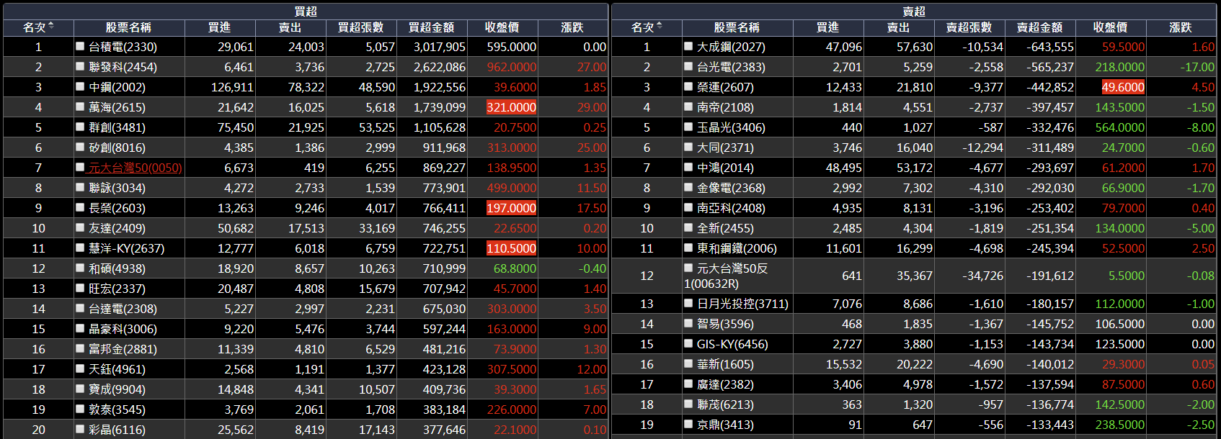Click the 賣超張數 column header
Viewport: 1221px width, 439px height.
pyautogui.click(x=969, y=27)
